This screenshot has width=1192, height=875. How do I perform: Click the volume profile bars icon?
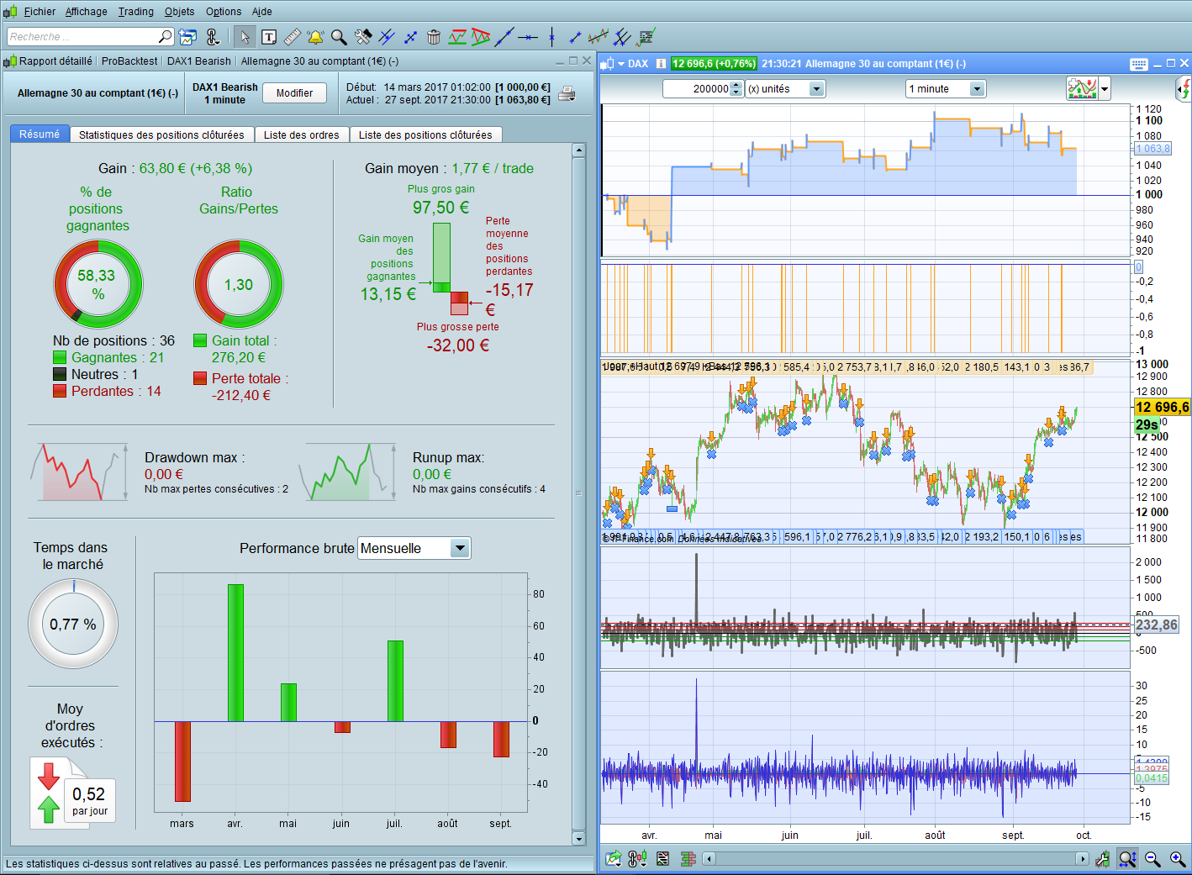[x=688, y=859]
